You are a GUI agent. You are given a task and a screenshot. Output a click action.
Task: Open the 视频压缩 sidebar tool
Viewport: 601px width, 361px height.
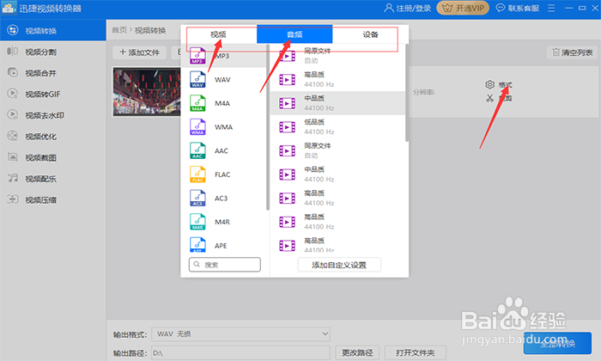pos(53,199)
